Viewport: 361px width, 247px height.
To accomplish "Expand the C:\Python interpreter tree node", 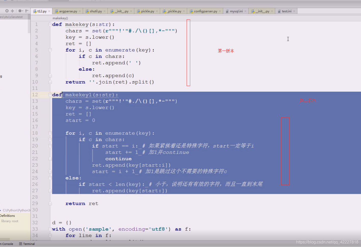I will pos(1,210).
